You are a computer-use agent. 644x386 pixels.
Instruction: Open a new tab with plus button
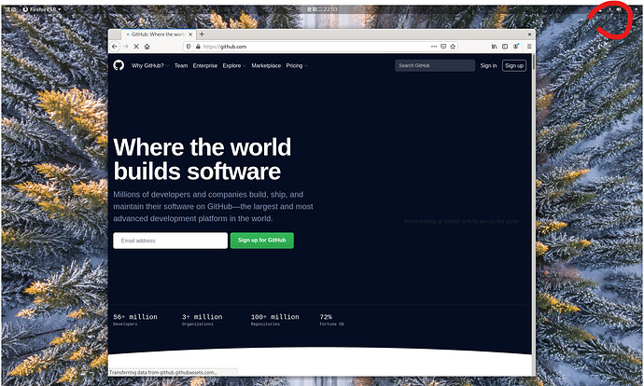click(x=202, y=34)
